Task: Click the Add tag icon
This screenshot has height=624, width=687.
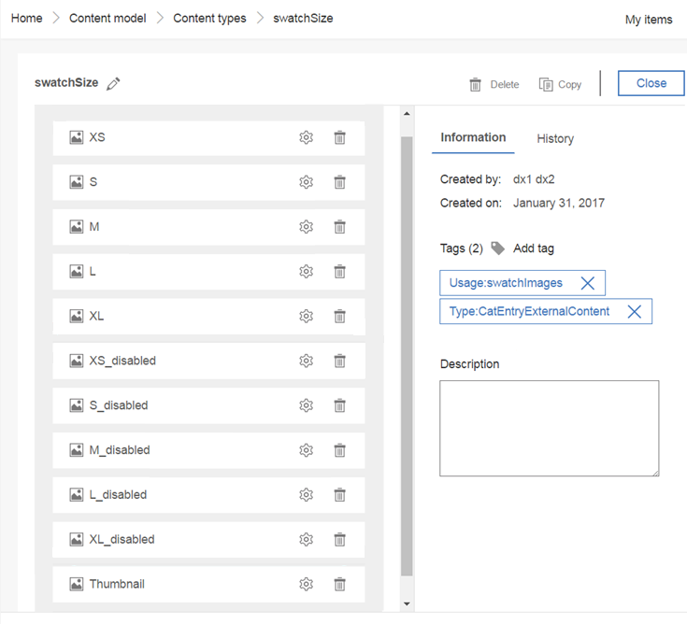Action: coord(497,248)
